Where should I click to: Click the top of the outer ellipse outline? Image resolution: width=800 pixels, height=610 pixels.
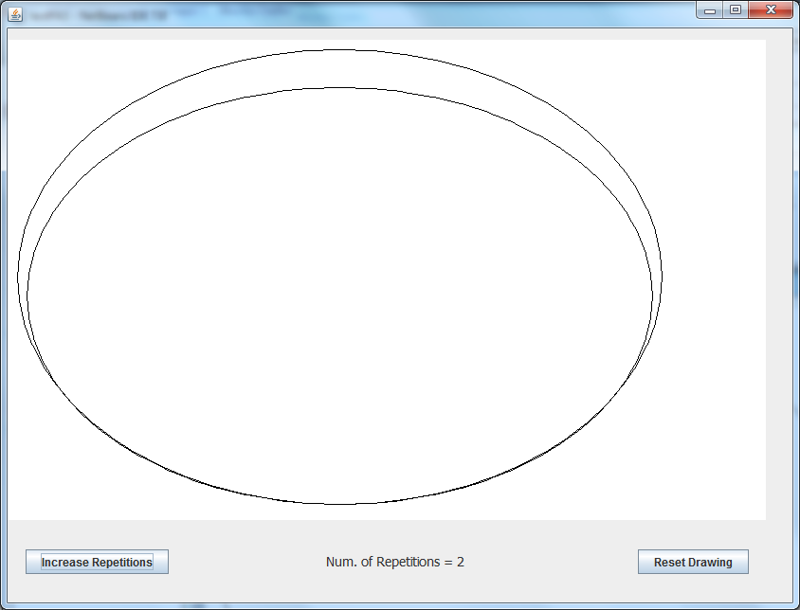pyautogui.click(x=339, y=49)
